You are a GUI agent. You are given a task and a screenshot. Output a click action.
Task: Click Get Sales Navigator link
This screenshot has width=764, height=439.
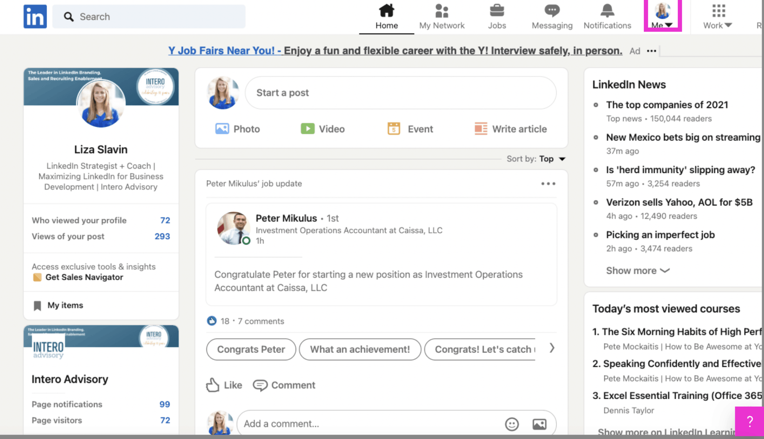(x=84, y=277)
